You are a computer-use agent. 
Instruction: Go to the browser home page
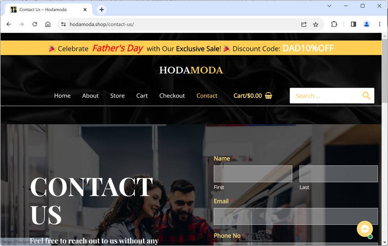tap(48, 24)
